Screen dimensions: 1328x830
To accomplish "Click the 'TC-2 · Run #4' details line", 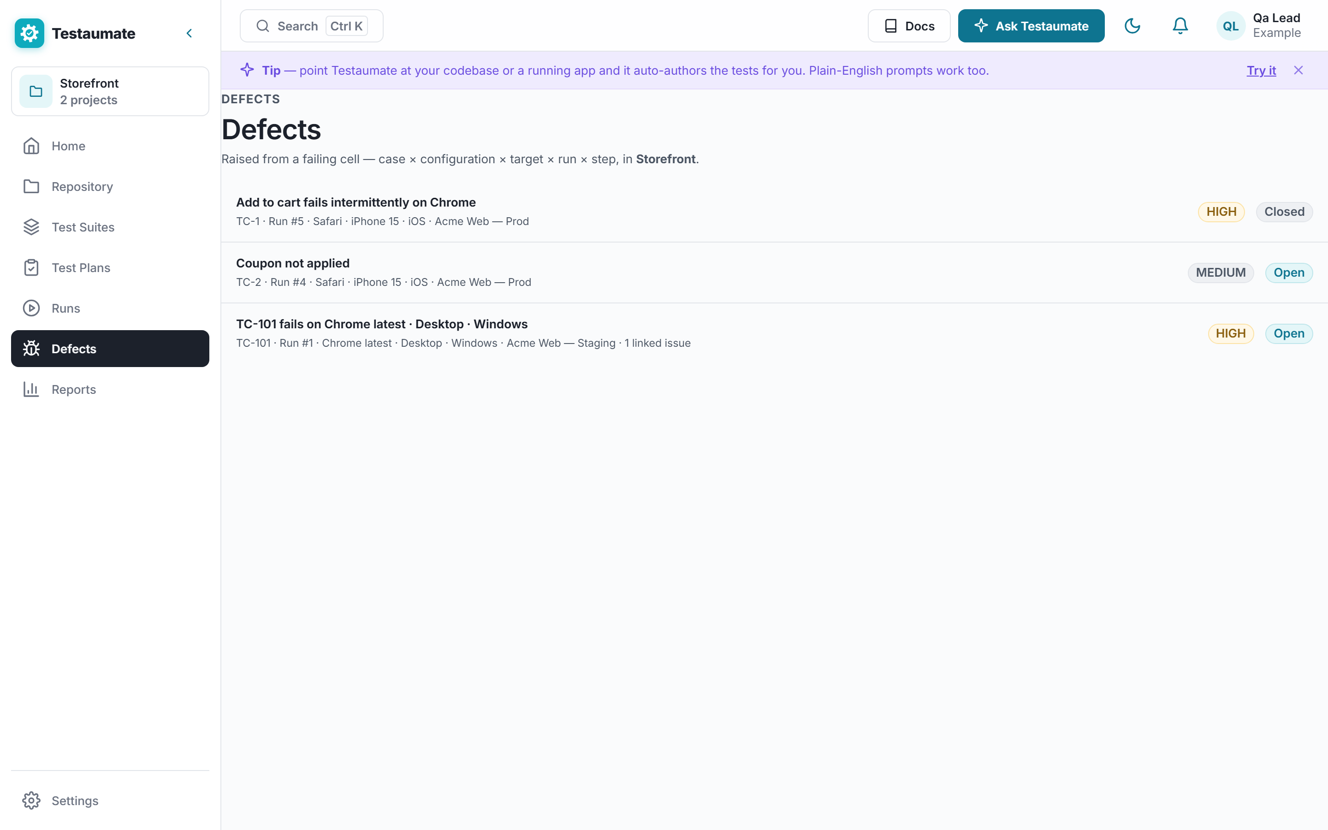I will tap(383, 282).
